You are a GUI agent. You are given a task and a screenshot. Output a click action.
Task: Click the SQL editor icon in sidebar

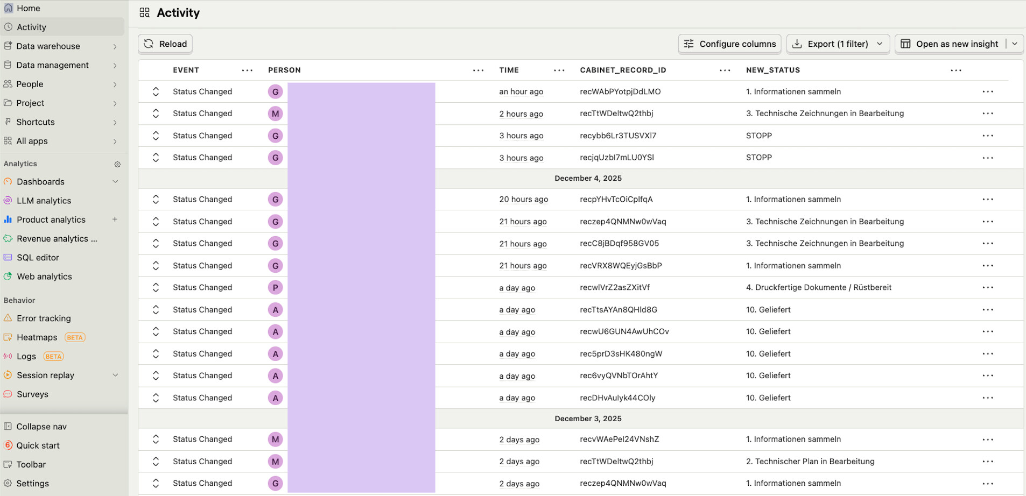8,258
